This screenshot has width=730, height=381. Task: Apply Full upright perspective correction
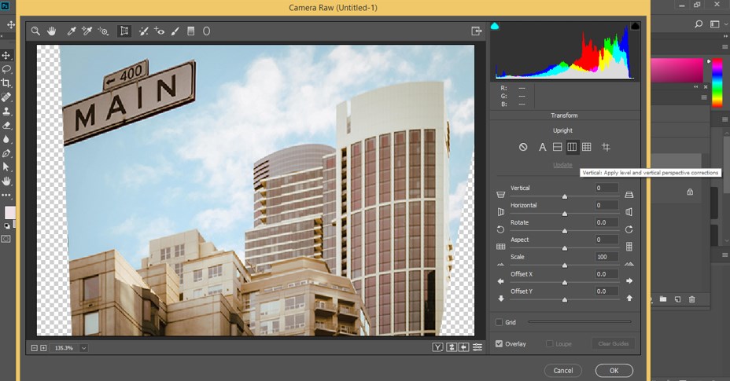(586, 147)
